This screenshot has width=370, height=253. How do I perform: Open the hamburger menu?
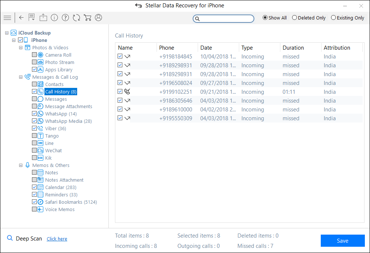7,17
